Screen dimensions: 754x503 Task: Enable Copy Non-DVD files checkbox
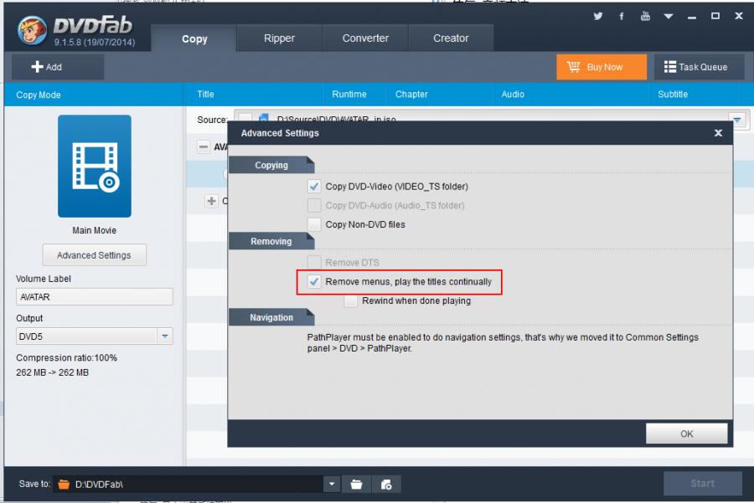pos(314,224)
